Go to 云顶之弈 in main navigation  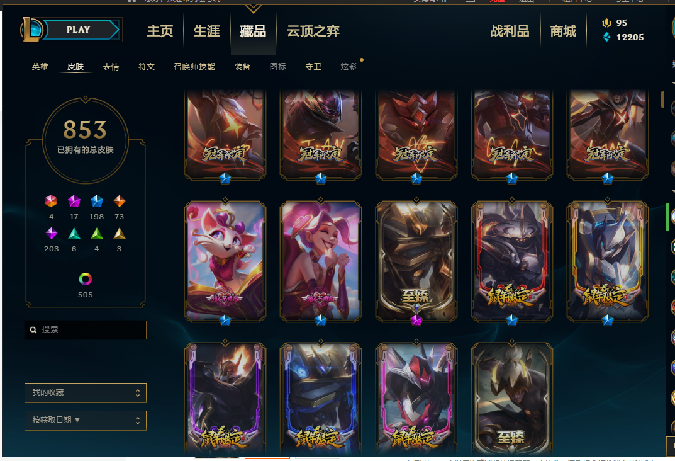pos(313,31)
